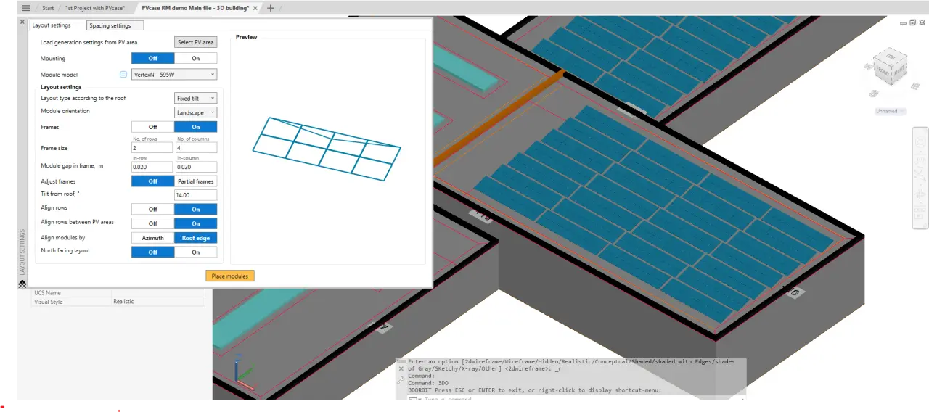929x412 pixels.
Task: Click the Select PV area button
Action: tap(195, 43)
